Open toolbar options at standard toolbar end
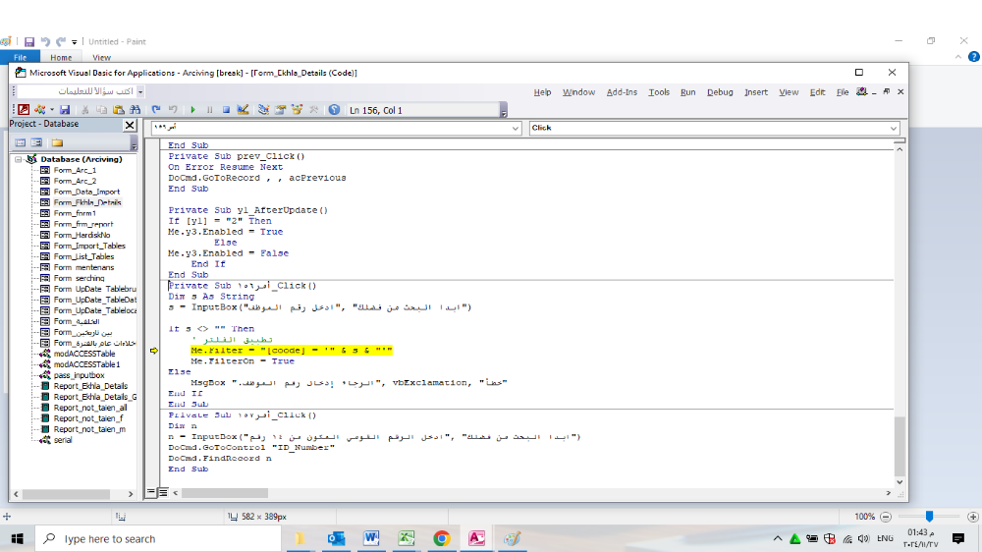This screenshot has height=552, width=982. tap(504, 112)
